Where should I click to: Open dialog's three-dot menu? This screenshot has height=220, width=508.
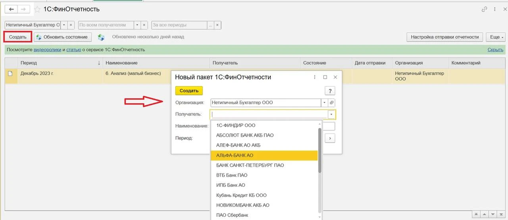[x=315, y=77]
